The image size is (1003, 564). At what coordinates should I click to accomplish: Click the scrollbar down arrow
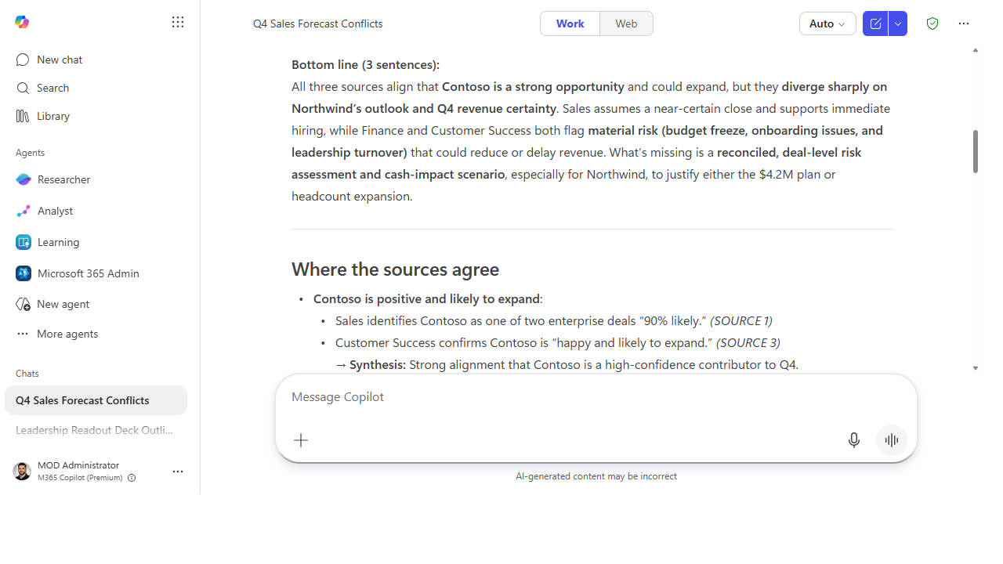point(976,368)
